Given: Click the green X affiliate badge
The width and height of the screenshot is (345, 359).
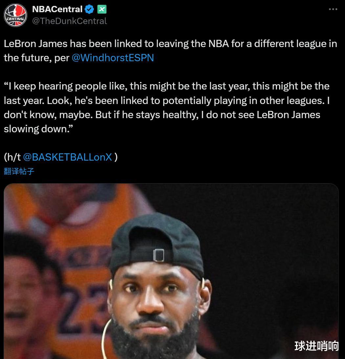Looking at the screenshot, I should [x=102, y=9].
